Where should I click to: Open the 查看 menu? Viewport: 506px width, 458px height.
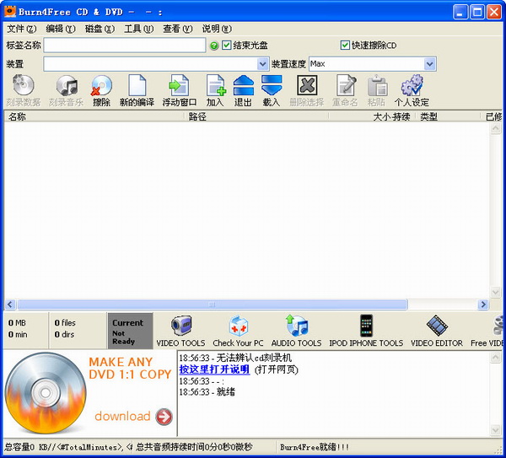pyautogui.click(x=178, y=29)
